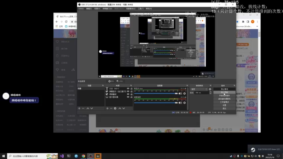Mute 桌面音频 with speaker icon
The image size is (283, 159).
click(x=180, y=103)
